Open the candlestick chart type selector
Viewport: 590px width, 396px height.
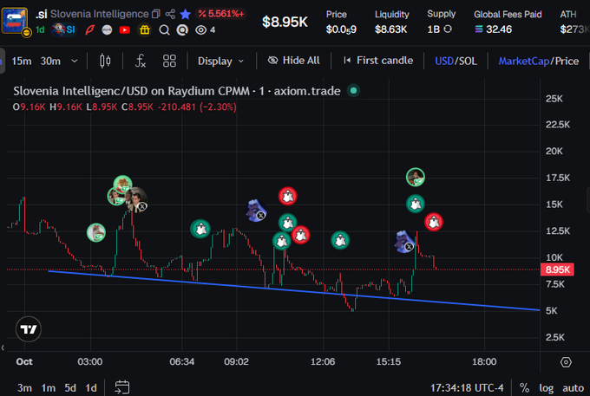[105, 61]
